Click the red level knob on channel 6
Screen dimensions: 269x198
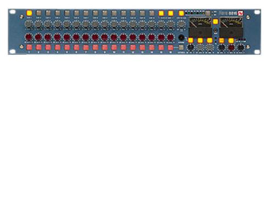tap(76, 37)
